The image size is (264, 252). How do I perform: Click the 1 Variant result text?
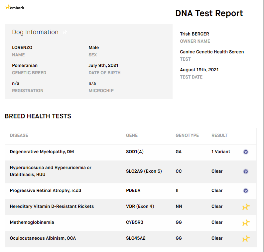pos(221,152)
